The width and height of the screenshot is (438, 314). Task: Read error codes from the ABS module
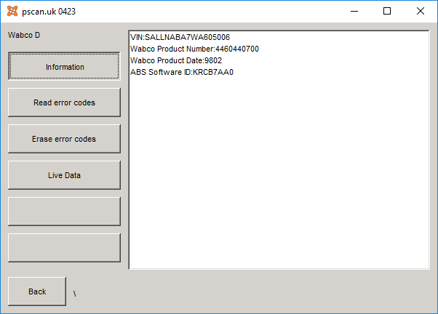pos(64,102)
